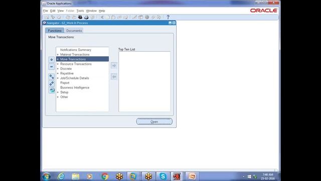This screenshot has height=181, width=321.
Task: Click the Copy toolbar icon
Action: 108,17
